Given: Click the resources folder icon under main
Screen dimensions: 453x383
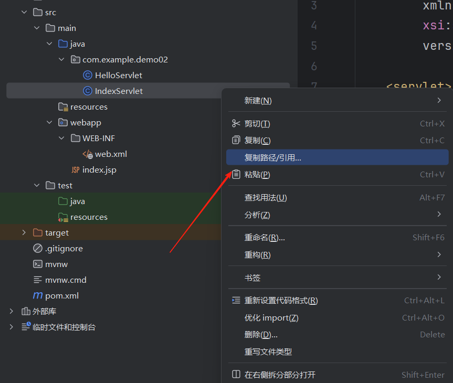Looking at the screenshot, I should [63, 107].
